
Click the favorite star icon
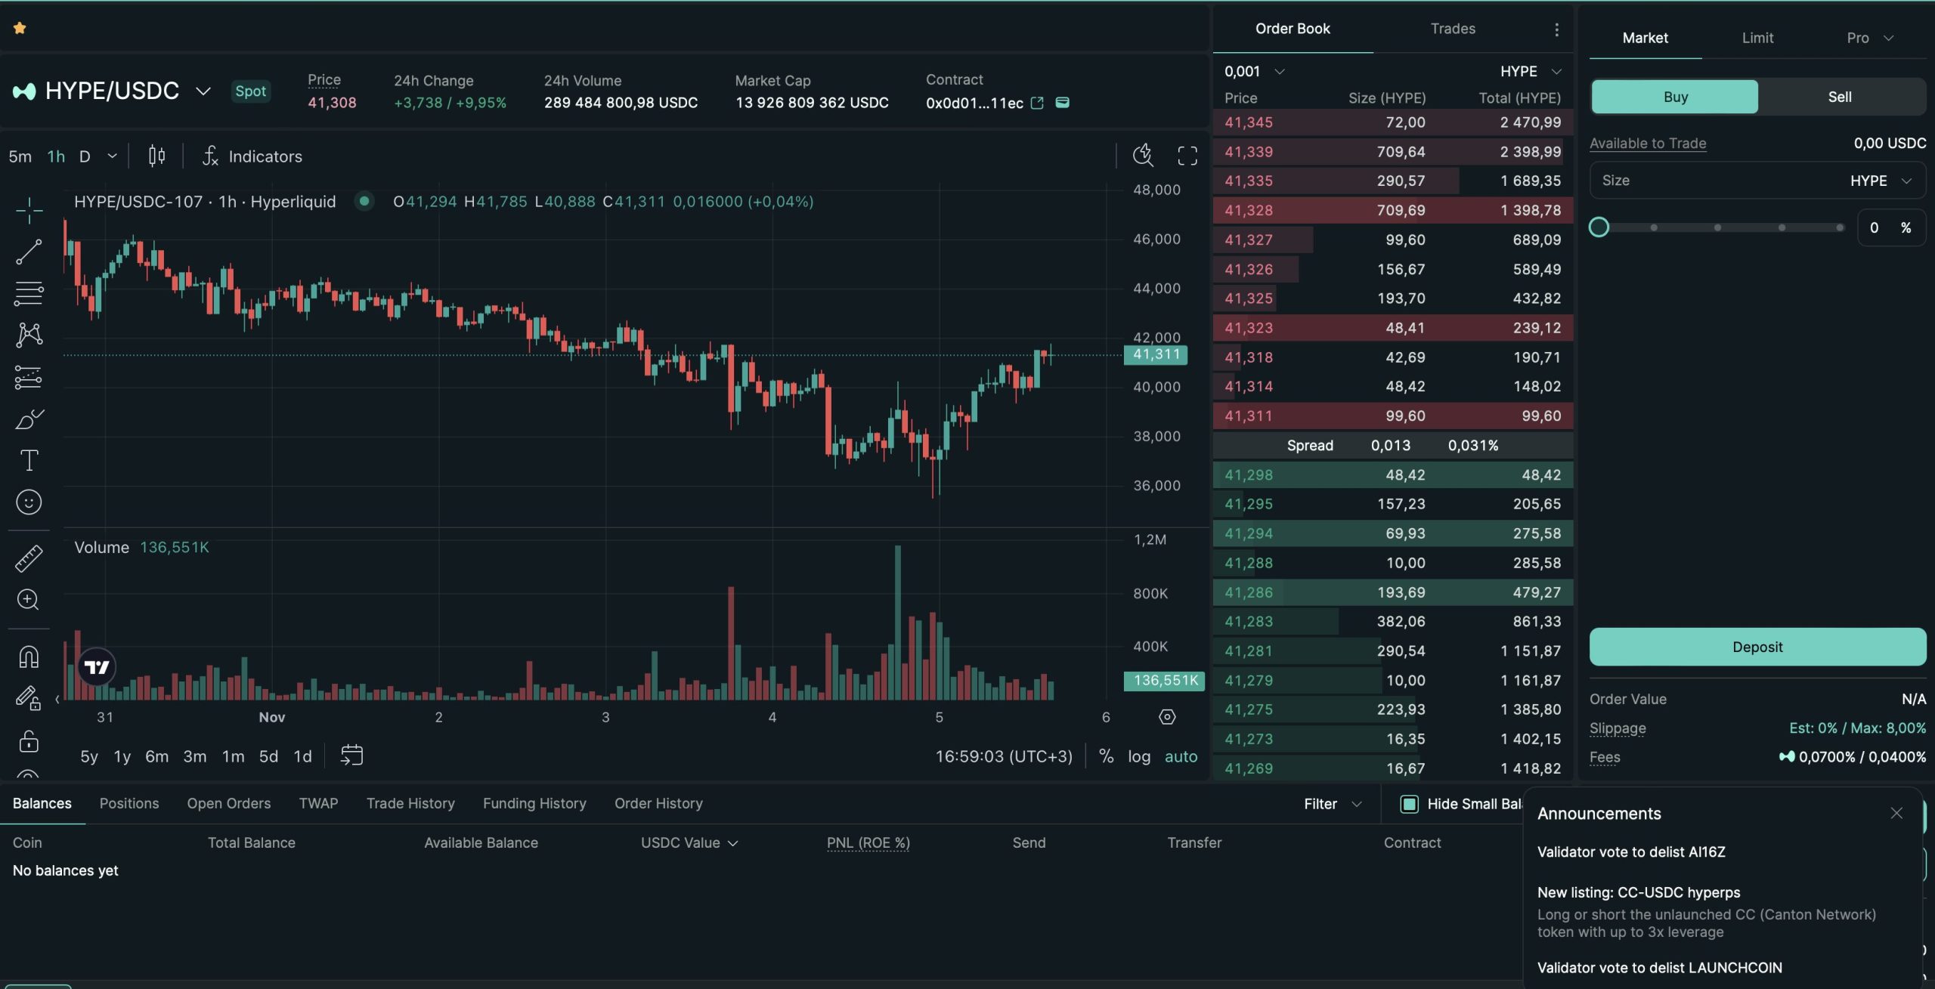tap(20, 28)
